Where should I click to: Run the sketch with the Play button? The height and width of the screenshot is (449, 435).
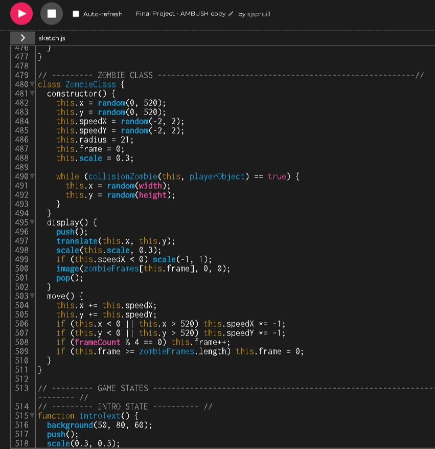click(x=21, y=14)
